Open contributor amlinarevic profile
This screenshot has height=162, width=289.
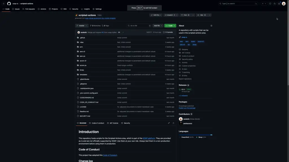pyautogui.click(x=188, y=124)
